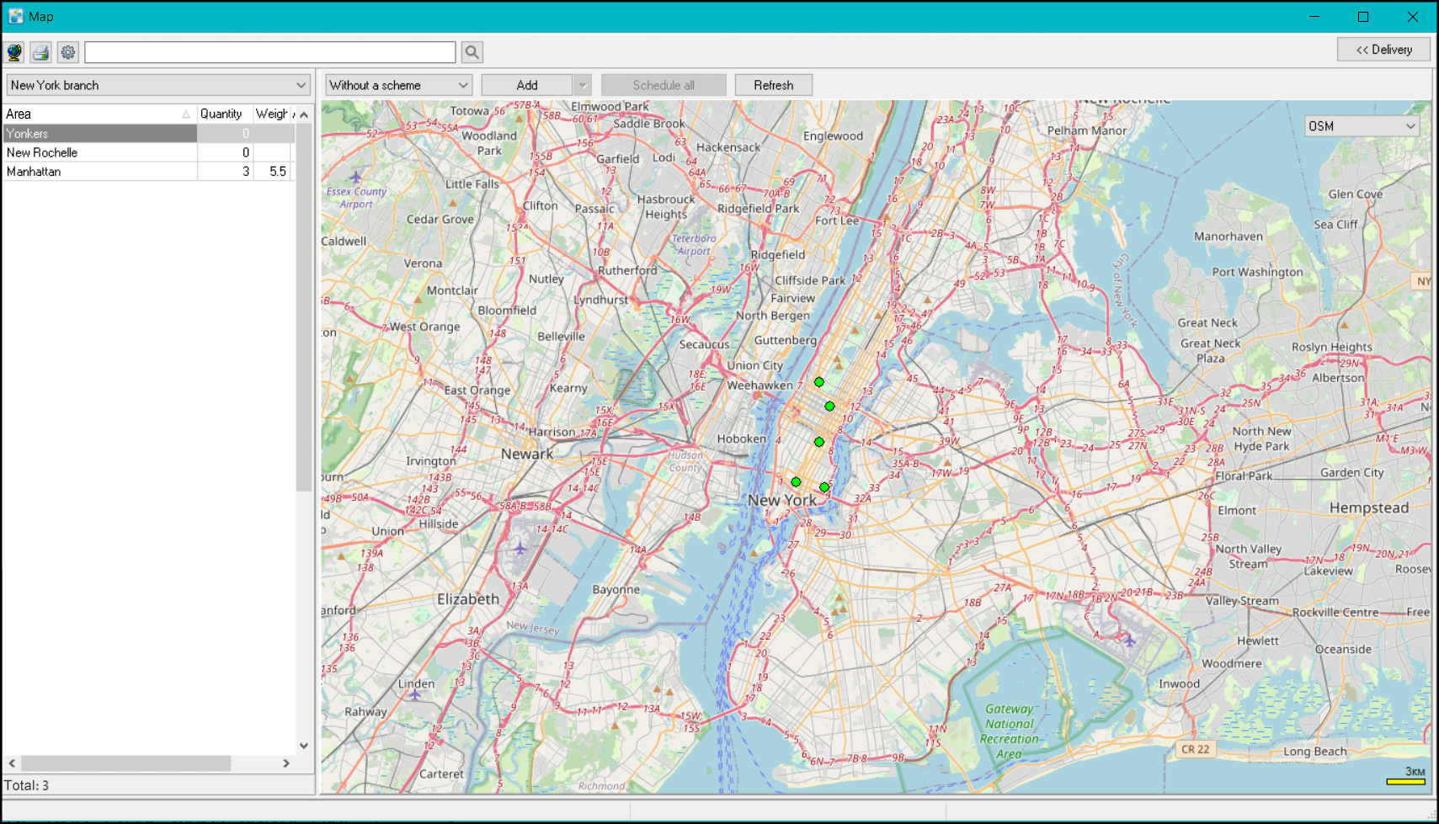
Task: Click the horizontal scroll right arrow
Action: pos(286,763)
